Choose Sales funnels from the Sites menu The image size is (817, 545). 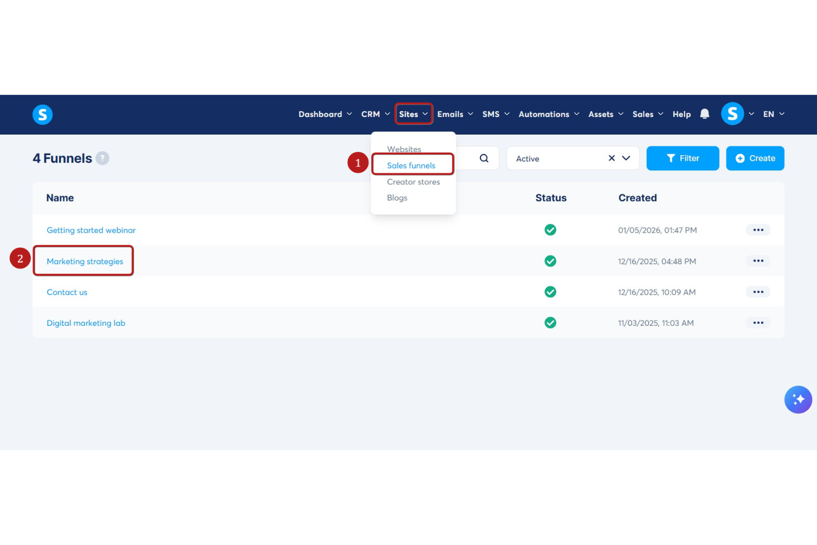point(411,166)
